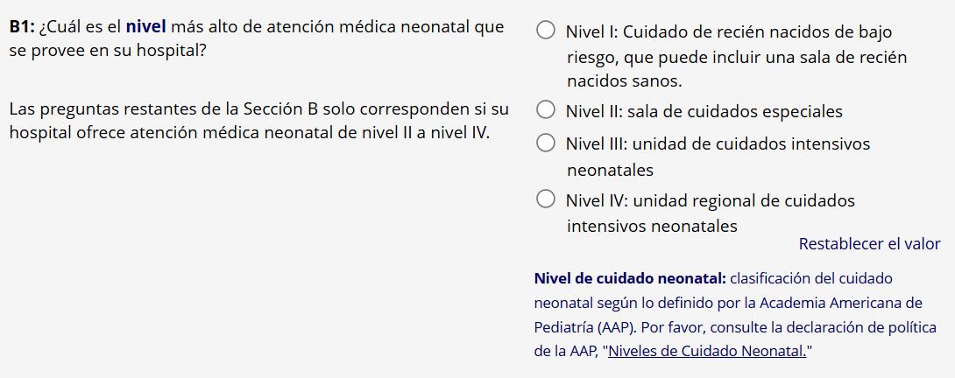The height and width of the screenshot is (378, 955).
Task: Click the "Las preguntas restantes de la Sección B" note
Action: click(258, 110)
